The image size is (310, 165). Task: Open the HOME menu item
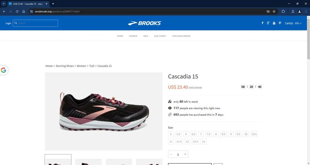click(x=120, y=36)
